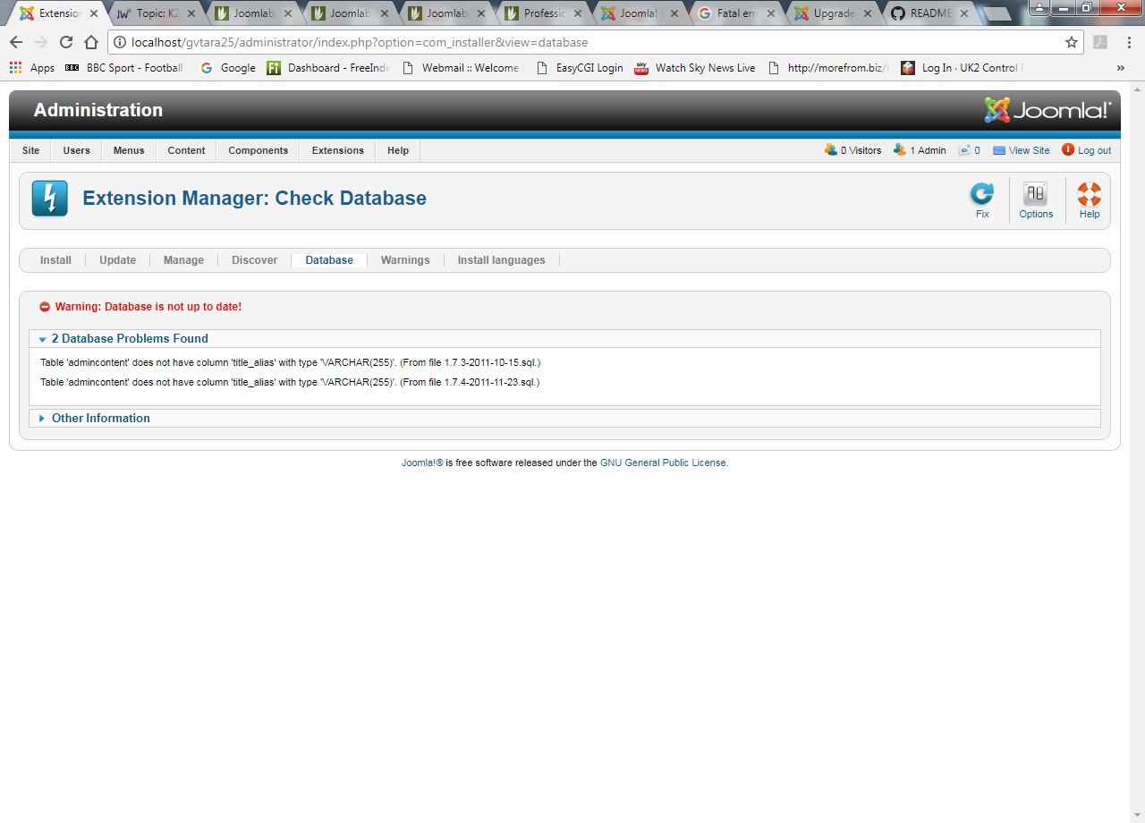Switch to the Install submenu tab
Viewport: 1145px width, 823px height.
pos(55,260)
